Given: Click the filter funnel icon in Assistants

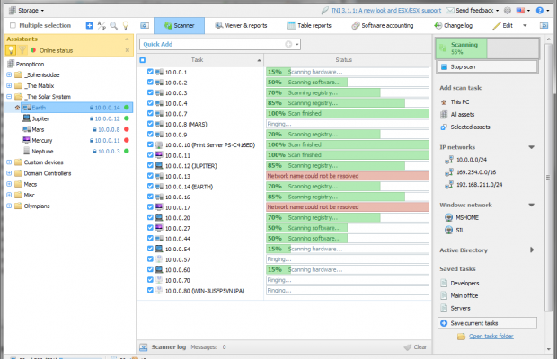Looking at the screenshot, I should (22, 50).
